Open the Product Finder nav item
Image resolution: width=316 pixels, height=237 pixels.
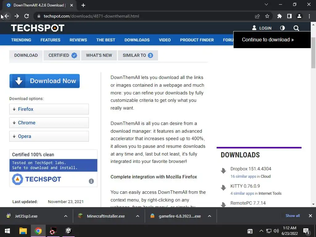(197, 40)
